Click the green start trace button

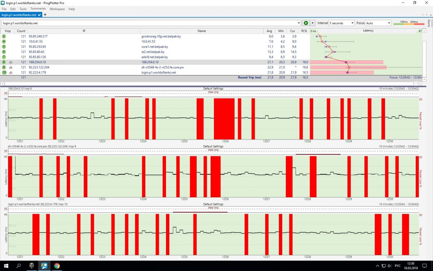point(306,23)
